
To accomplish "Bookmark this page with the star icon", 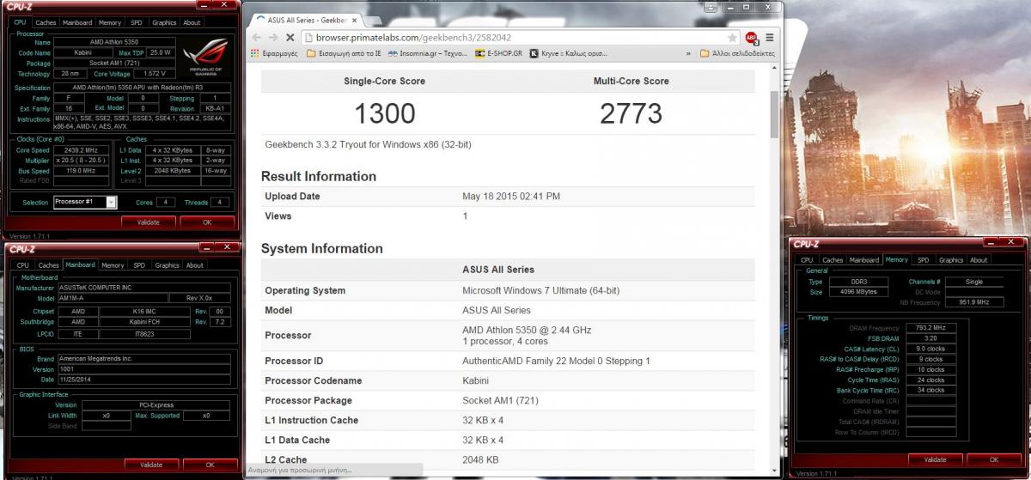I will [x=732, y=38].
